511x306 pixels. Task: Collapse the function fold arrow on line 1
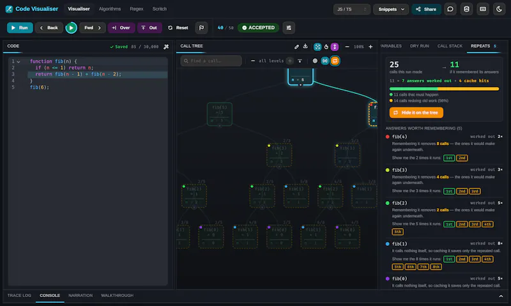click(x=19, y=61)
